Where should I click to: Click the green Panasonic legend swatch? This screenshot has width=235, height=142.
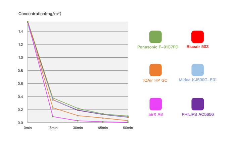(x=155, y=37)
